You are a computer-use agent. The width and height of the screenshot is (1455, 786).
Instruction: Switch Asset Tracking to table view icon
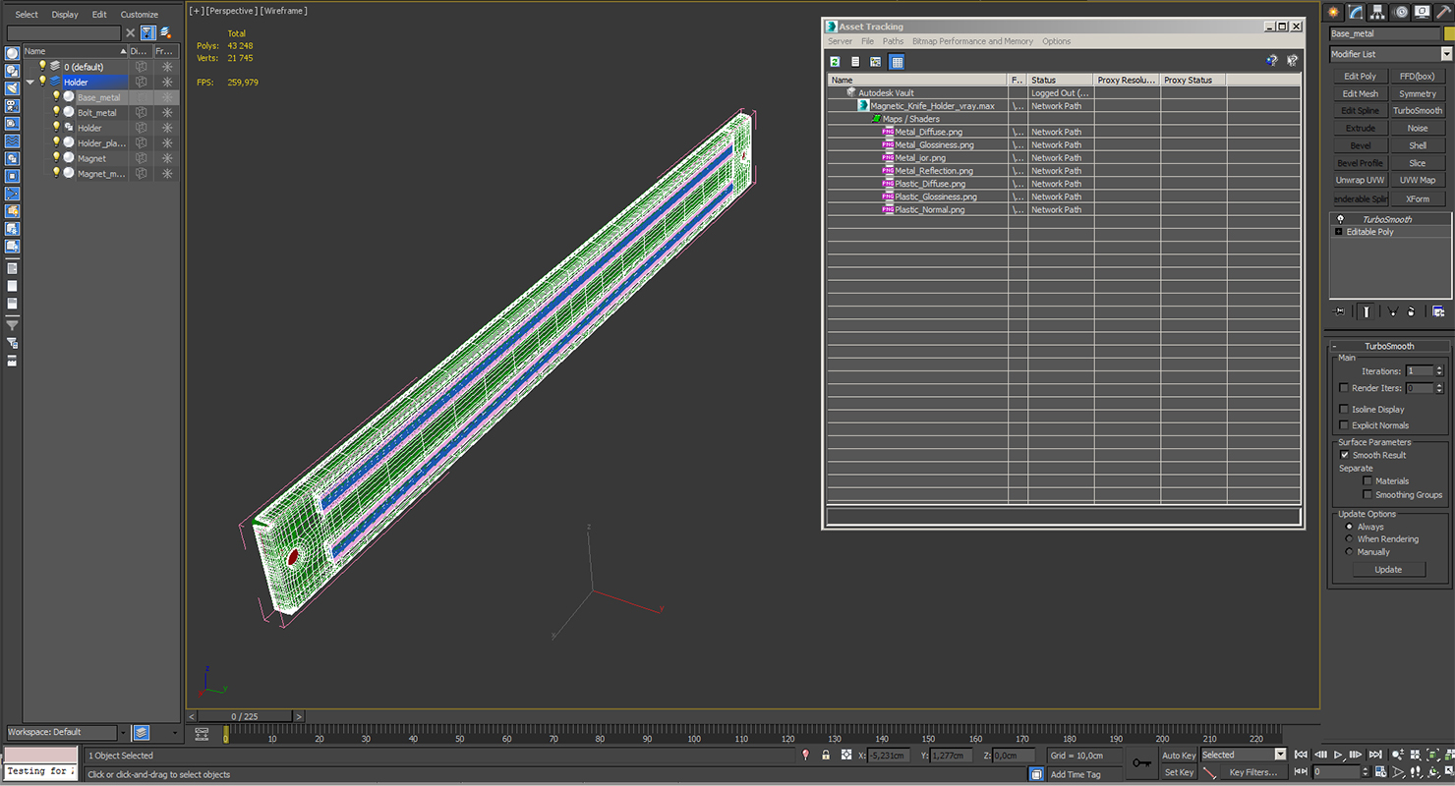pos(897,62)
